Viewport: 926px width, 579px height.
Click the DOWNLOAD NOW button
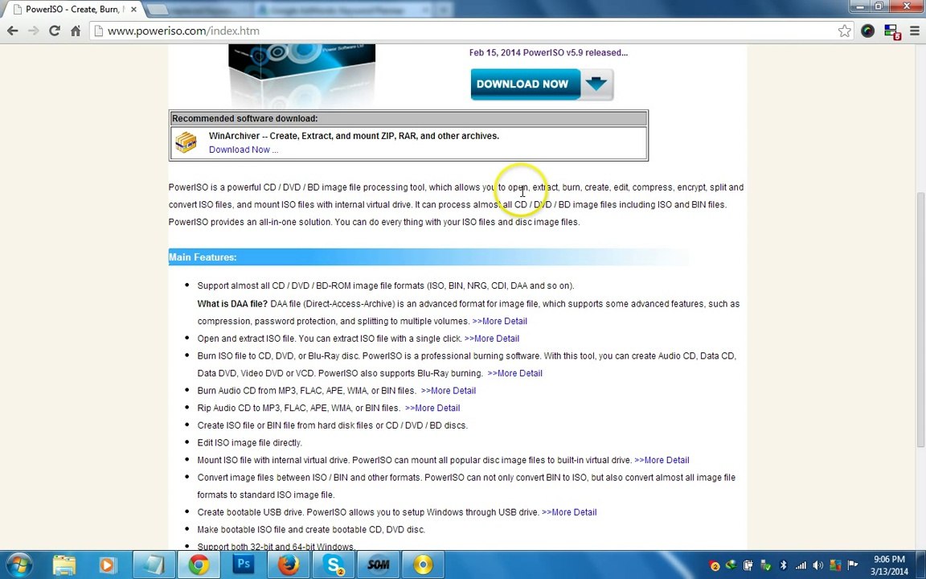[542, 84]
